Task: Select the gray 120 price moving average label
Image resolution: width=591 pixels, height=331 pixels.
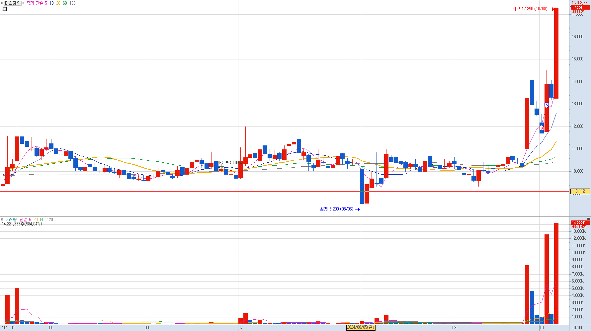Action: pos(72,3)
